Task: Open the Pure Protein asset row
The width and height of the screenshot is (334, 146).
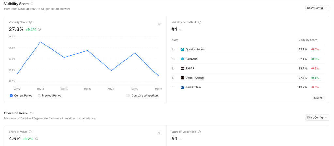Action: pyautogui.click(x=248, y=87)
